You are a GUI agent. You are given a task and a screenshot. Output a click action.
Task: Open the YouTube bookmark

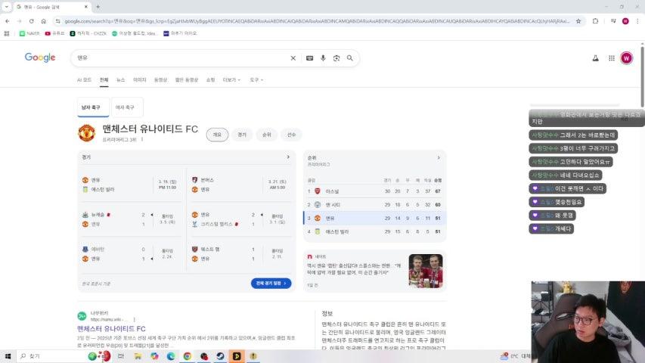tap(54, 33)
